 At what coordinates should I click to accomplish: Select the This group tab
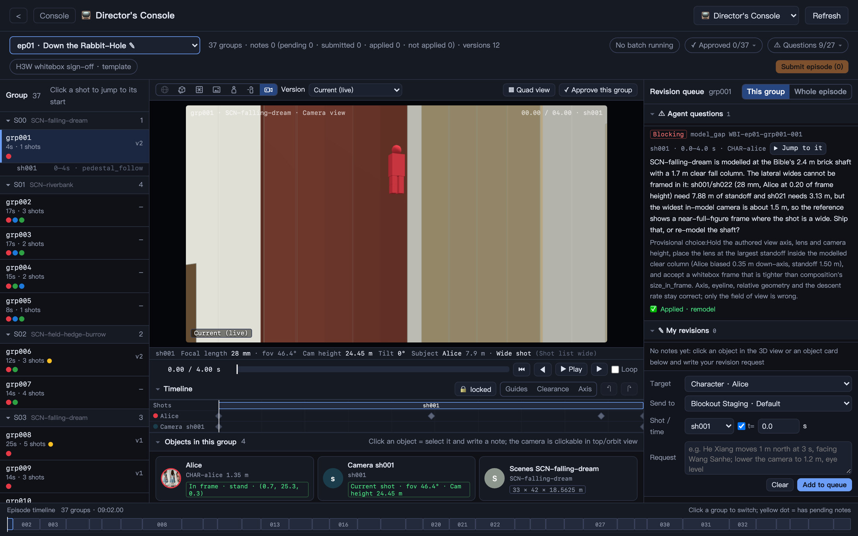click(765, 91)
